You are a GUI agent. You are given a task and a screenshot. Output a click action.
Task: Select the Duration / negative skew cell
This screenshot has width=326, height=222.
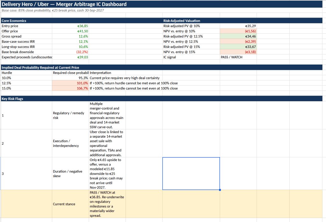click(70, 174)
